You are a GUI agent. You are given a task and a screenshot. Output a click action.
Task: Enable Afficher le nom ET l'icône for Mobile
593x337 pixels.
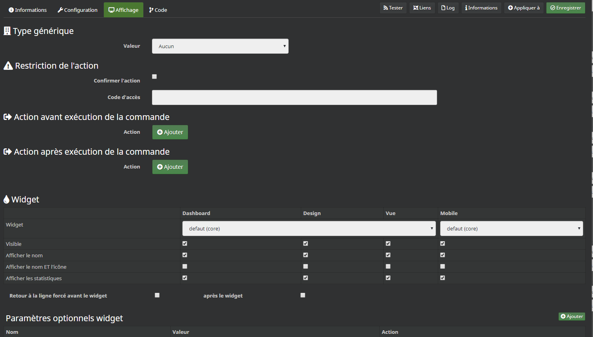click(443, 266)
